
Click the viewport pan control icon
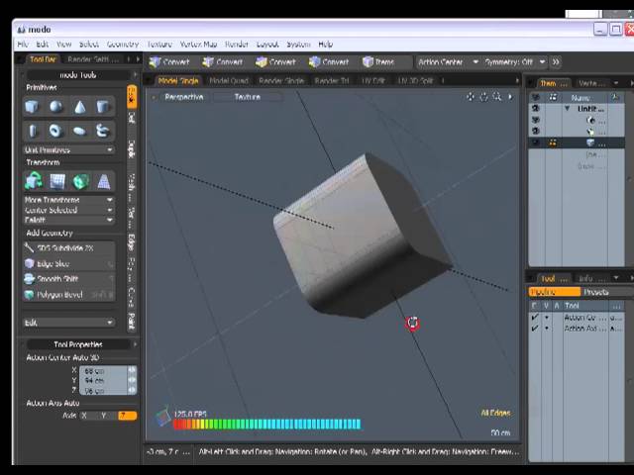click(x=471, y=97)
